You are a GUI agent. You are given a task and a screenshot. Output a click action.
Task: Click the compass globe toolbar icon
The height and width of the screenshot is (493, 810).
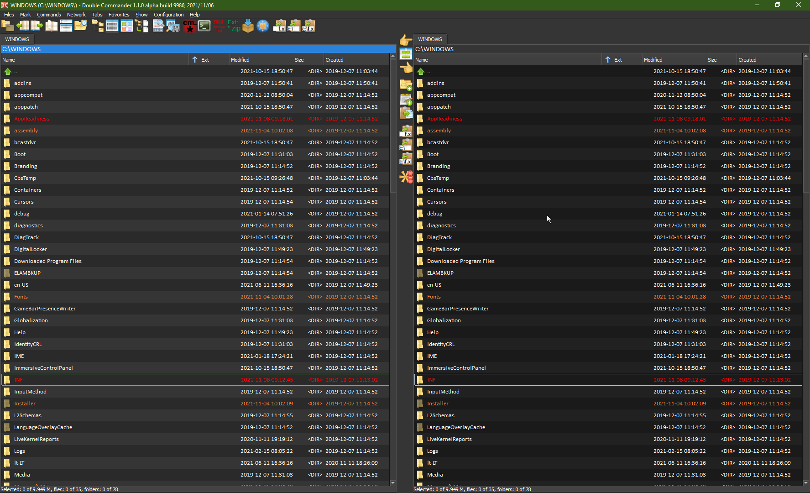pos(263,26)
